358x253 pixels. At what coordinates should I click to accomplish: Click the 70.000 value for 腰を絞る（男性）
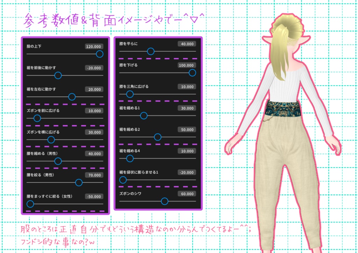point(94,175)
